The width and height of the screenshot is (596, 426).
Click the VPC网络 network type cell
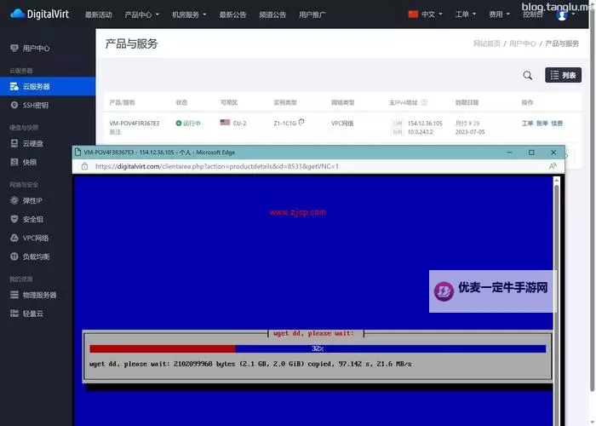[342, 124]
